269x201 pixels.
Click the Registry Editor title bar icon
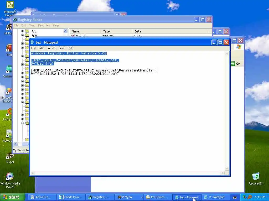(15, 20)
